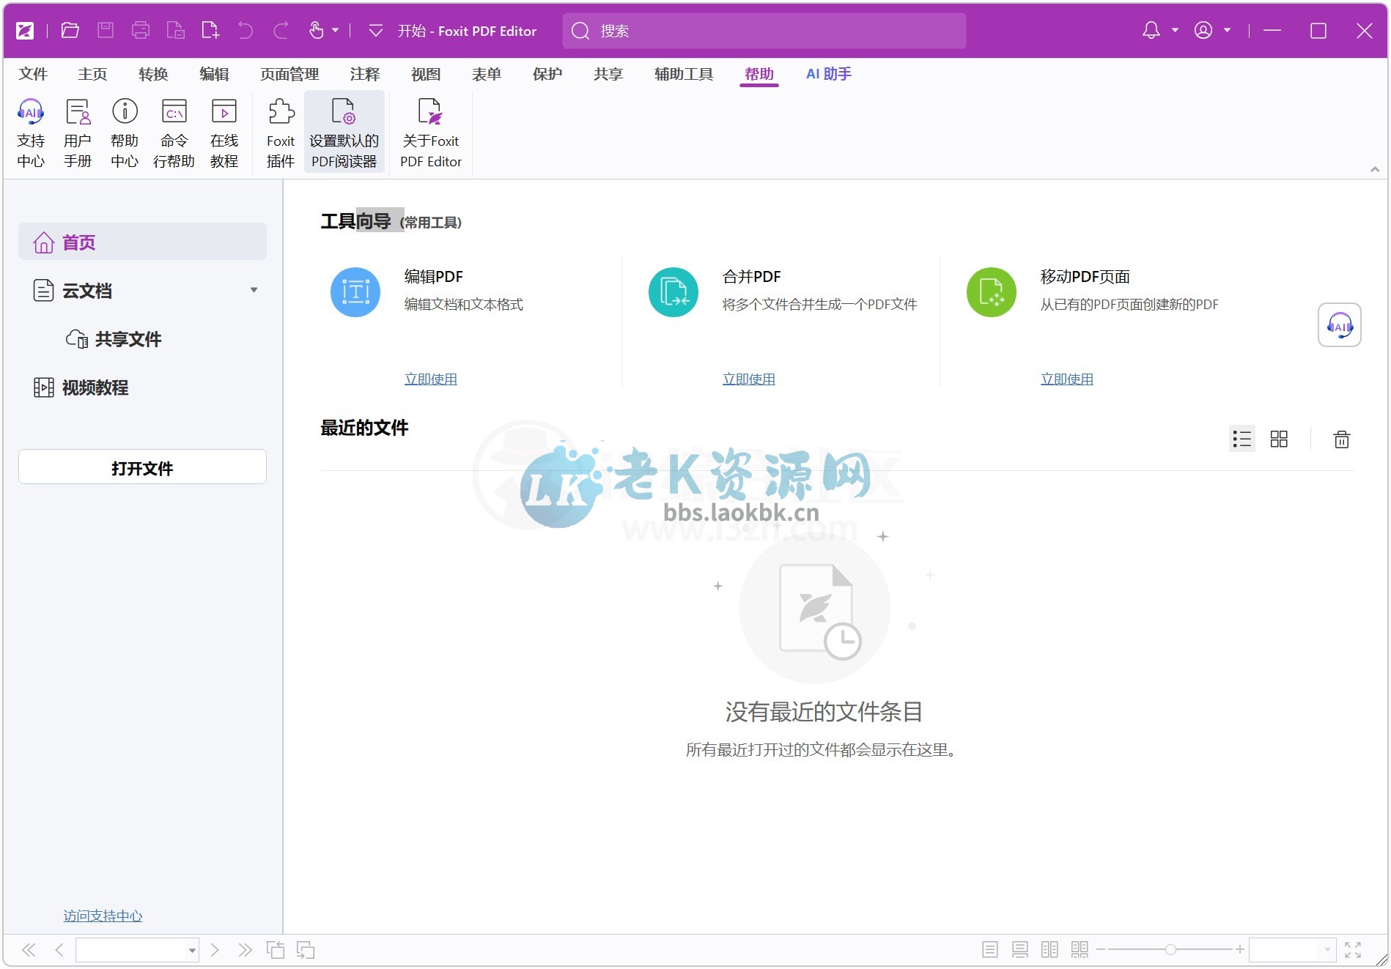Set default PDF reader (设置默认的PDF阅读器)
The height and width of the screenshot is (969, 1391).
[x=344, y=133]
